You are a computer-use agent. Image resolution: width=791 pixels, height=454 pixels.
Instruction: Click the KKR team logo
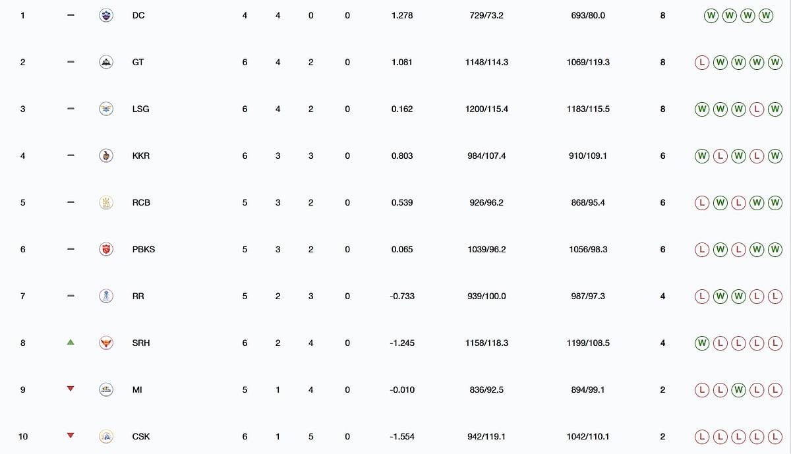tap(105, 156)
